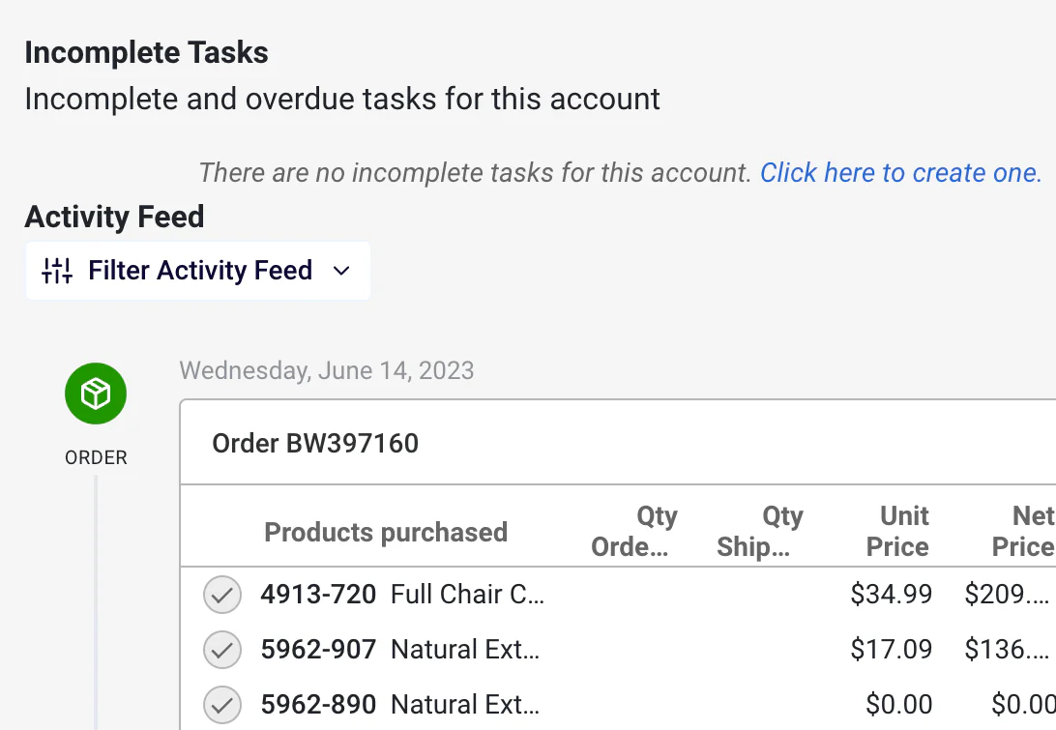This screenshot has height=730, width=1056.
Task: Click the Full Chair product name
Action: pyautogui.click(x=467, y=595)
